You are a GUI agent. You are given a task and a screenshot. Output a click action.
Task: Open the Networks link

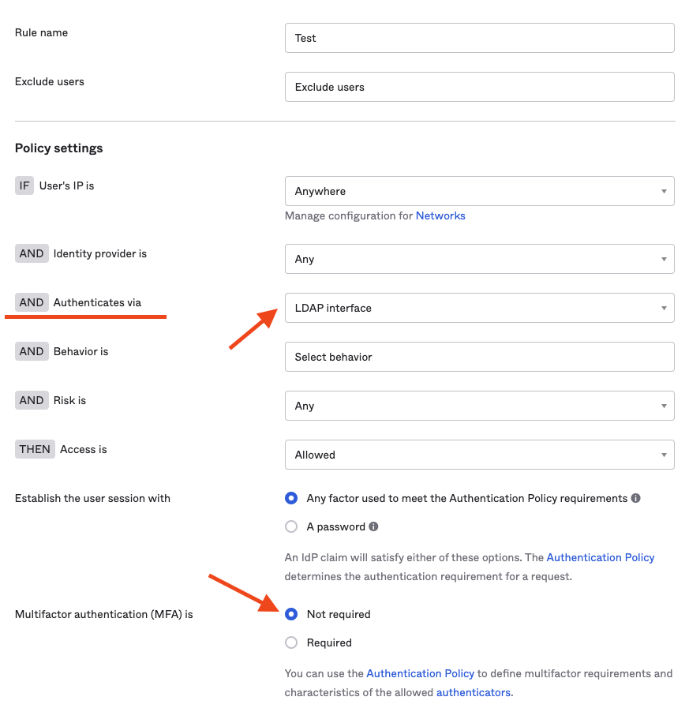click(x=440, y=215)
